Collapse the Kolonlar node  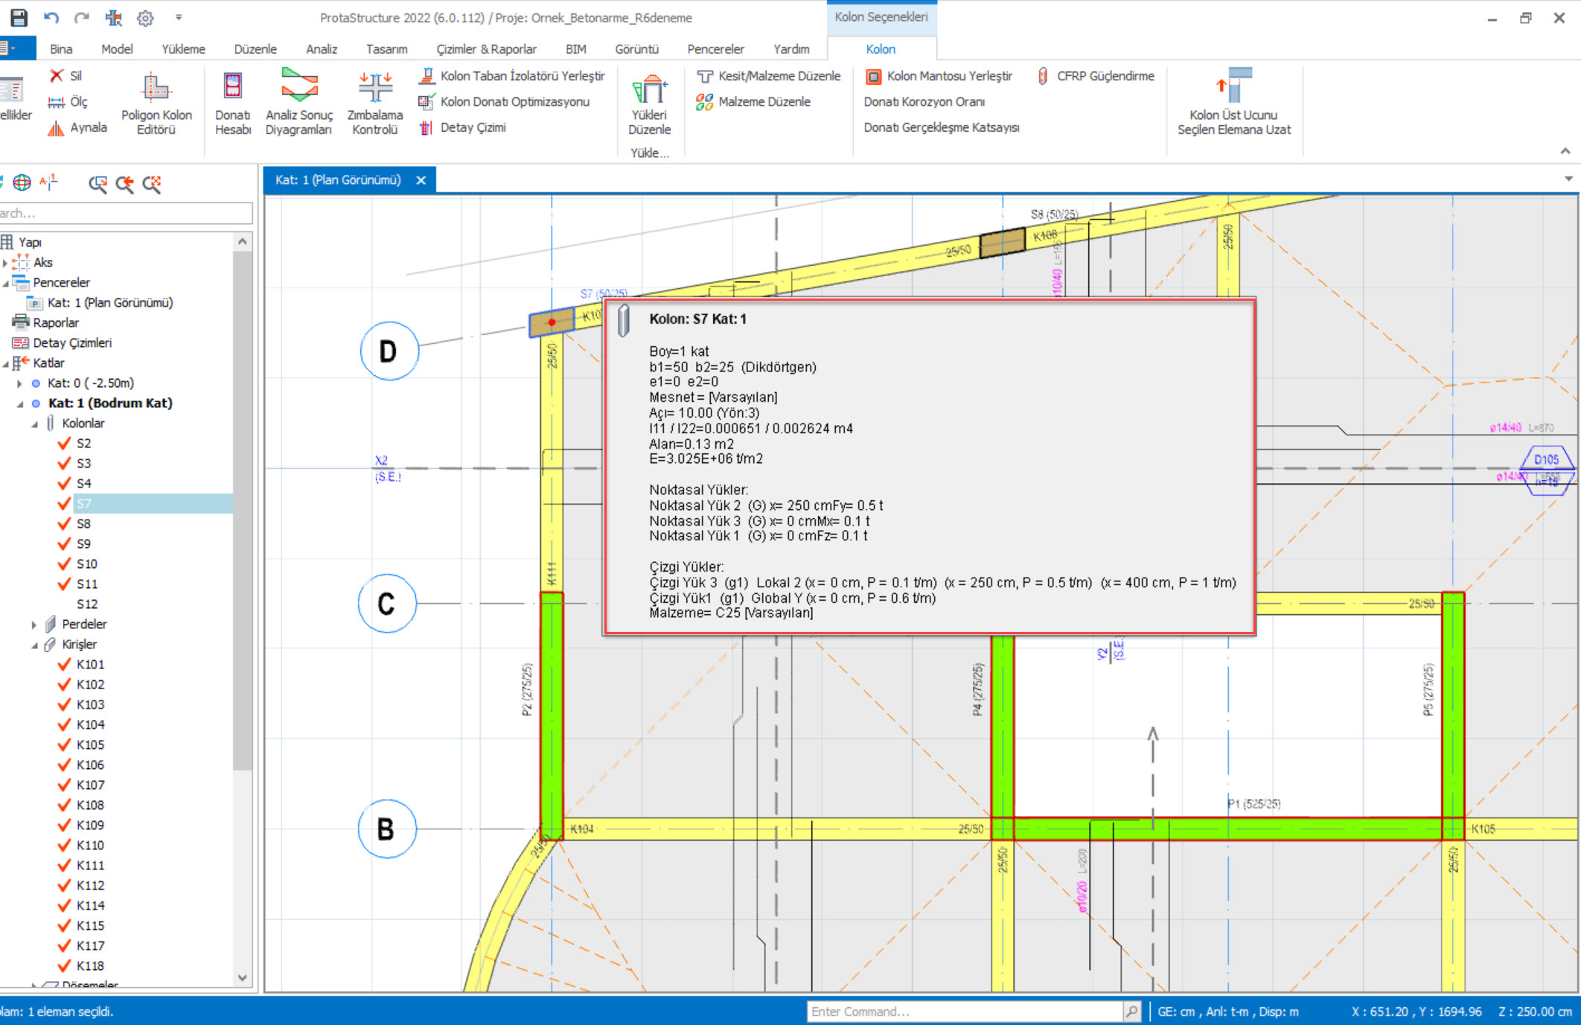[34, 424]
